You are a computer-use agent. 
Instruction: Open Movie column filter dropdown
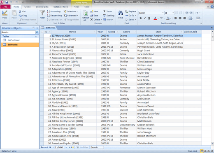pos(95,32)
